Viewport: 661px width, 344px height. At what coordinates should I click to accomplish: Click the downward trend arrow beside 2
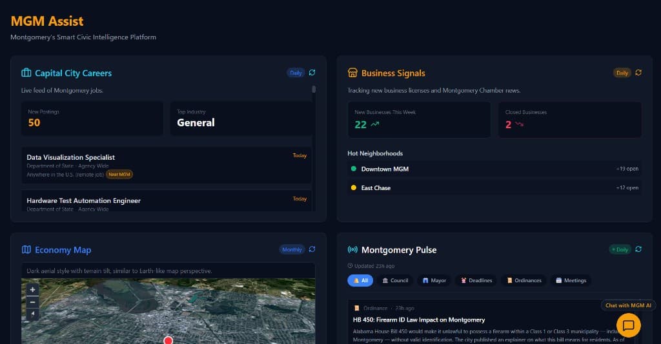pyautogui.click(x=520, y=124)
